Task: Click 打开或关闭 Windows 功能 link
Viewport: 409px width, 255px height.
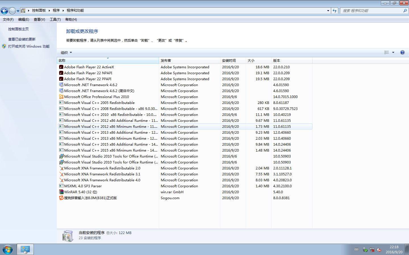Action: click(29, 46)
